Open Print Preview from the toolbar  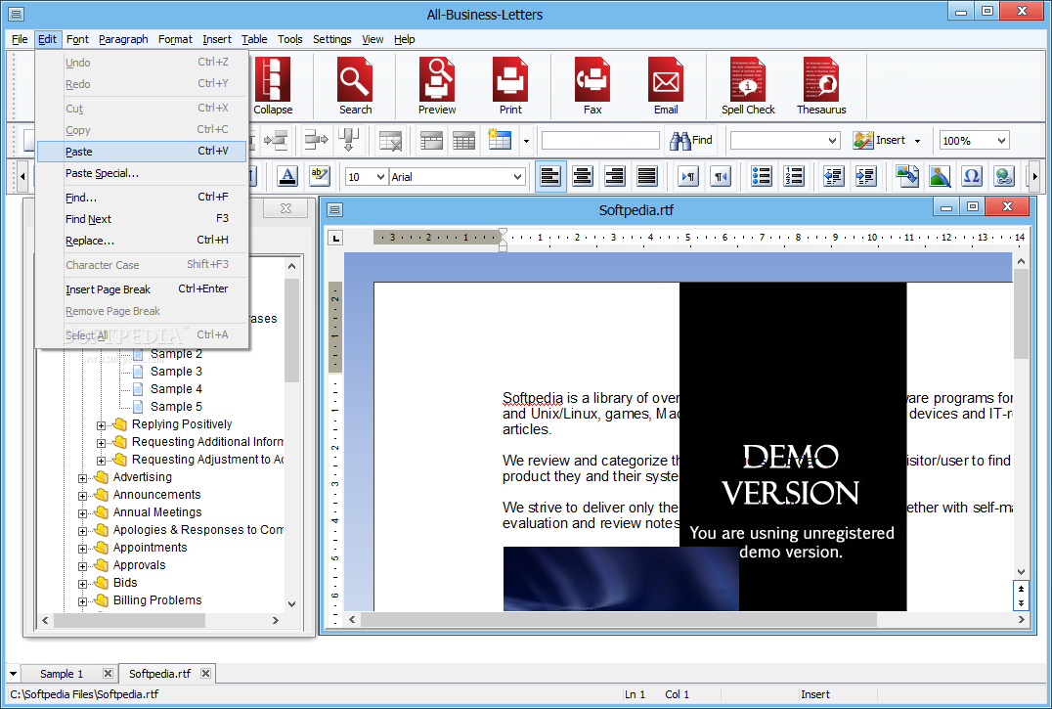(x=437, y=86)
